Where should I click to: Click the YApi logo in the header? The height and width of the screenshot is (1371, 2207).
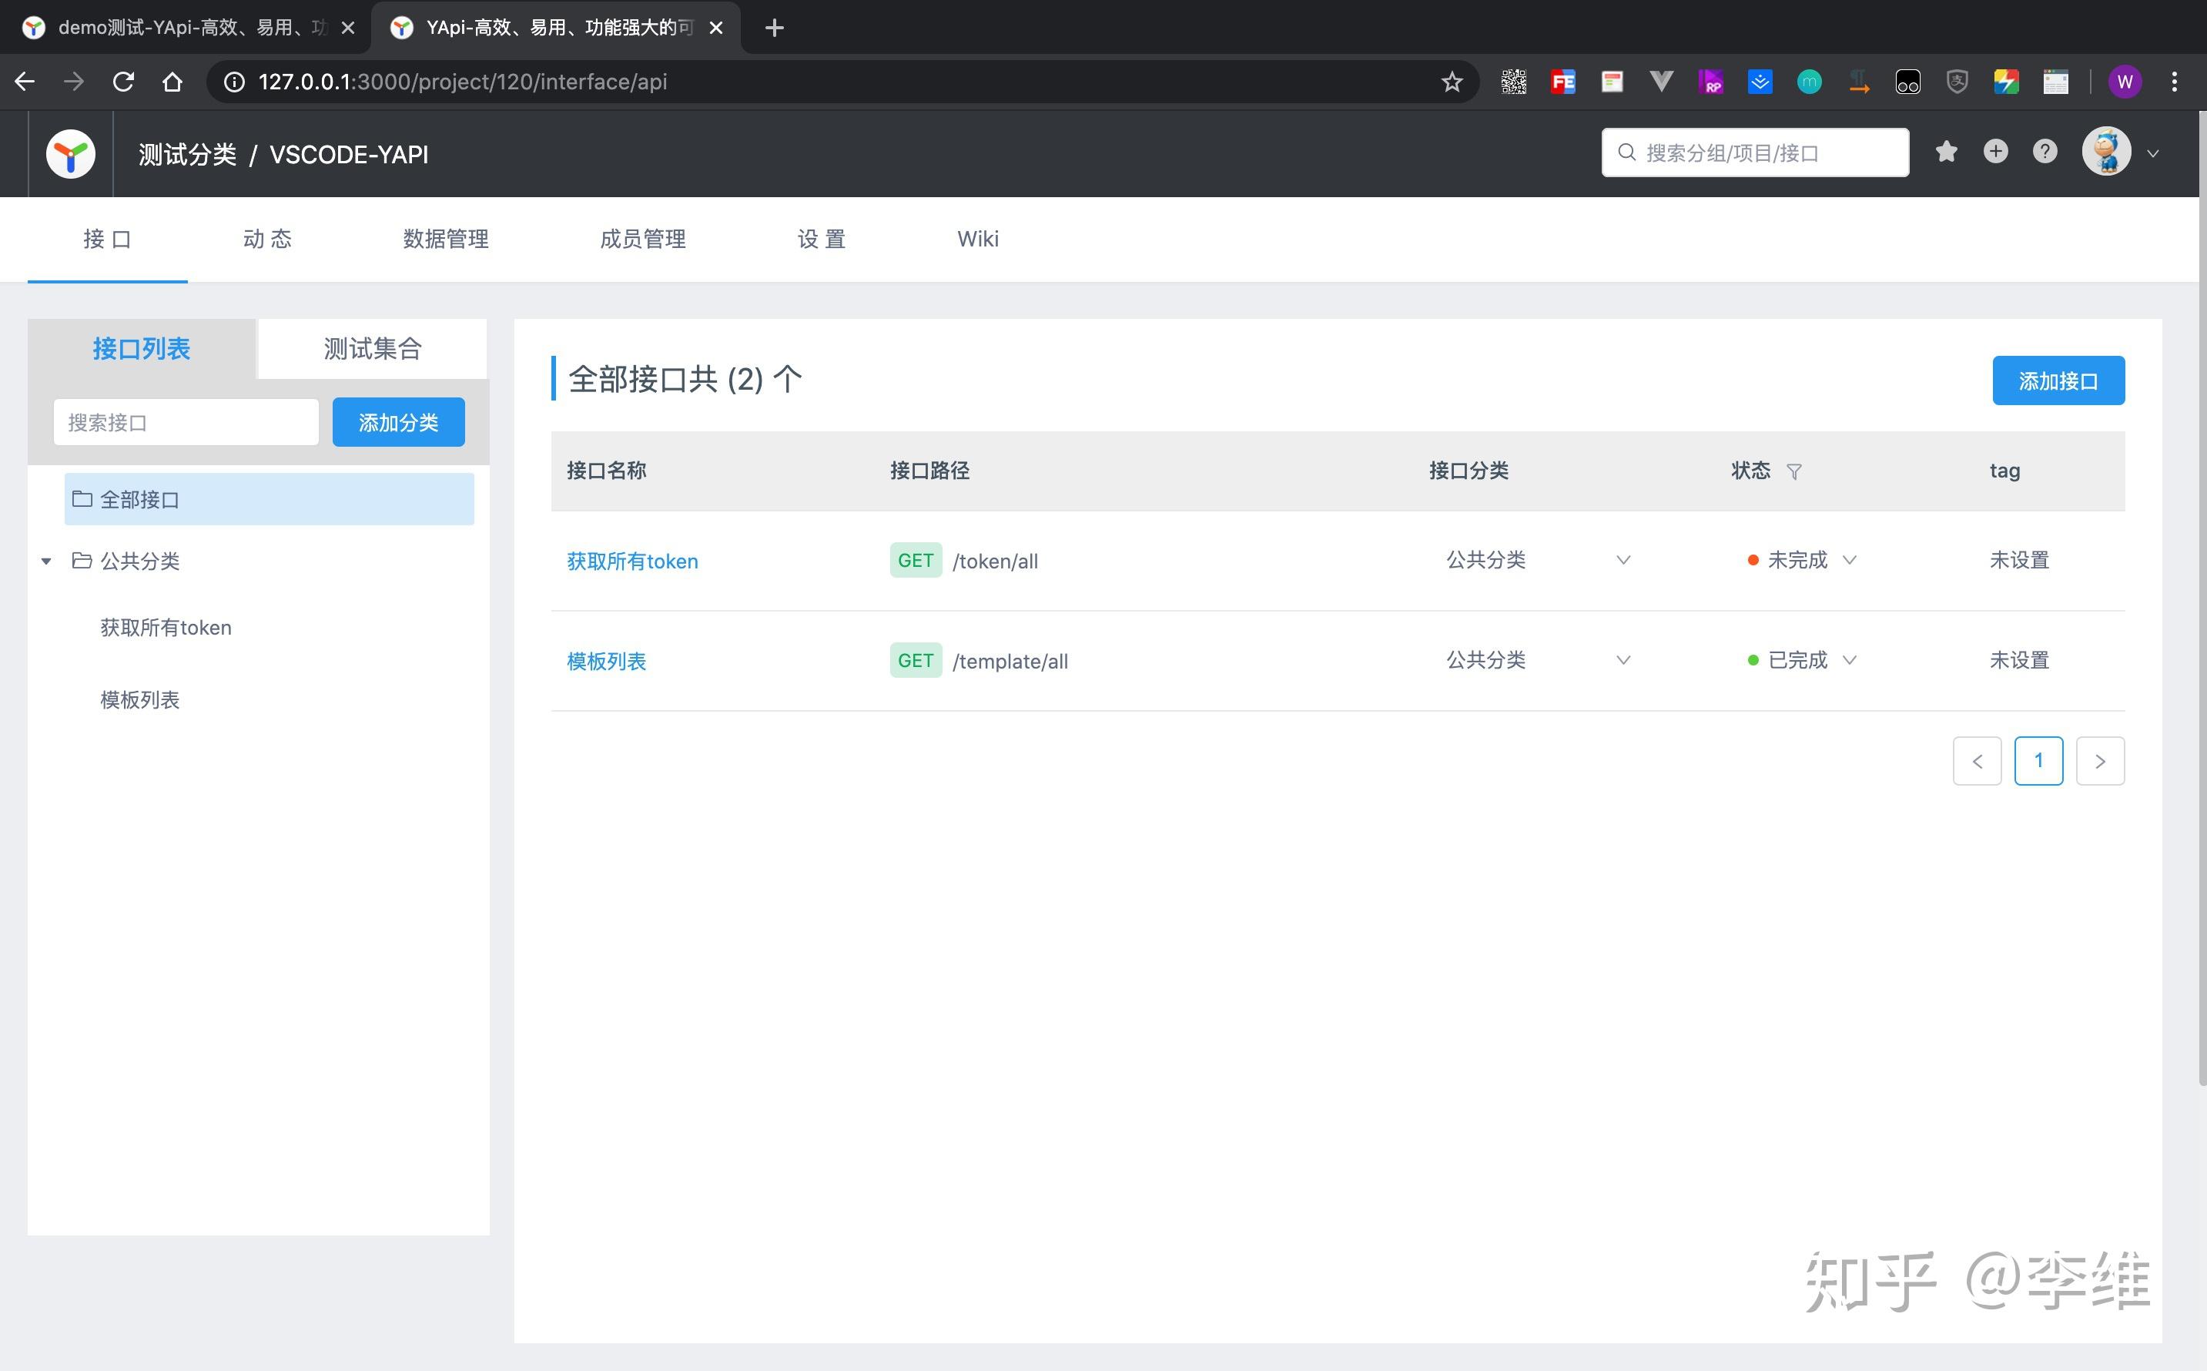click(x=70, y=153)
